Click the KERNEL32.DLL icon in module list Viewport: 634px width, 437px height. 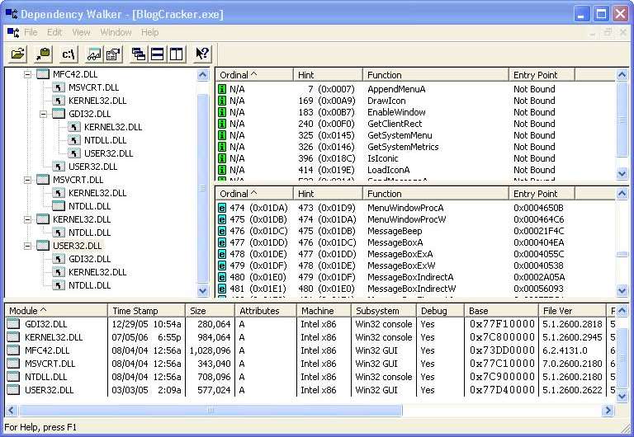pyautogui.click(x=13, y=337)
